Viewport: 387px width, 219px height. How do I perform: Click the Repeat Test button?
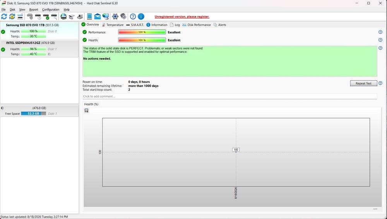pos(363,83)
